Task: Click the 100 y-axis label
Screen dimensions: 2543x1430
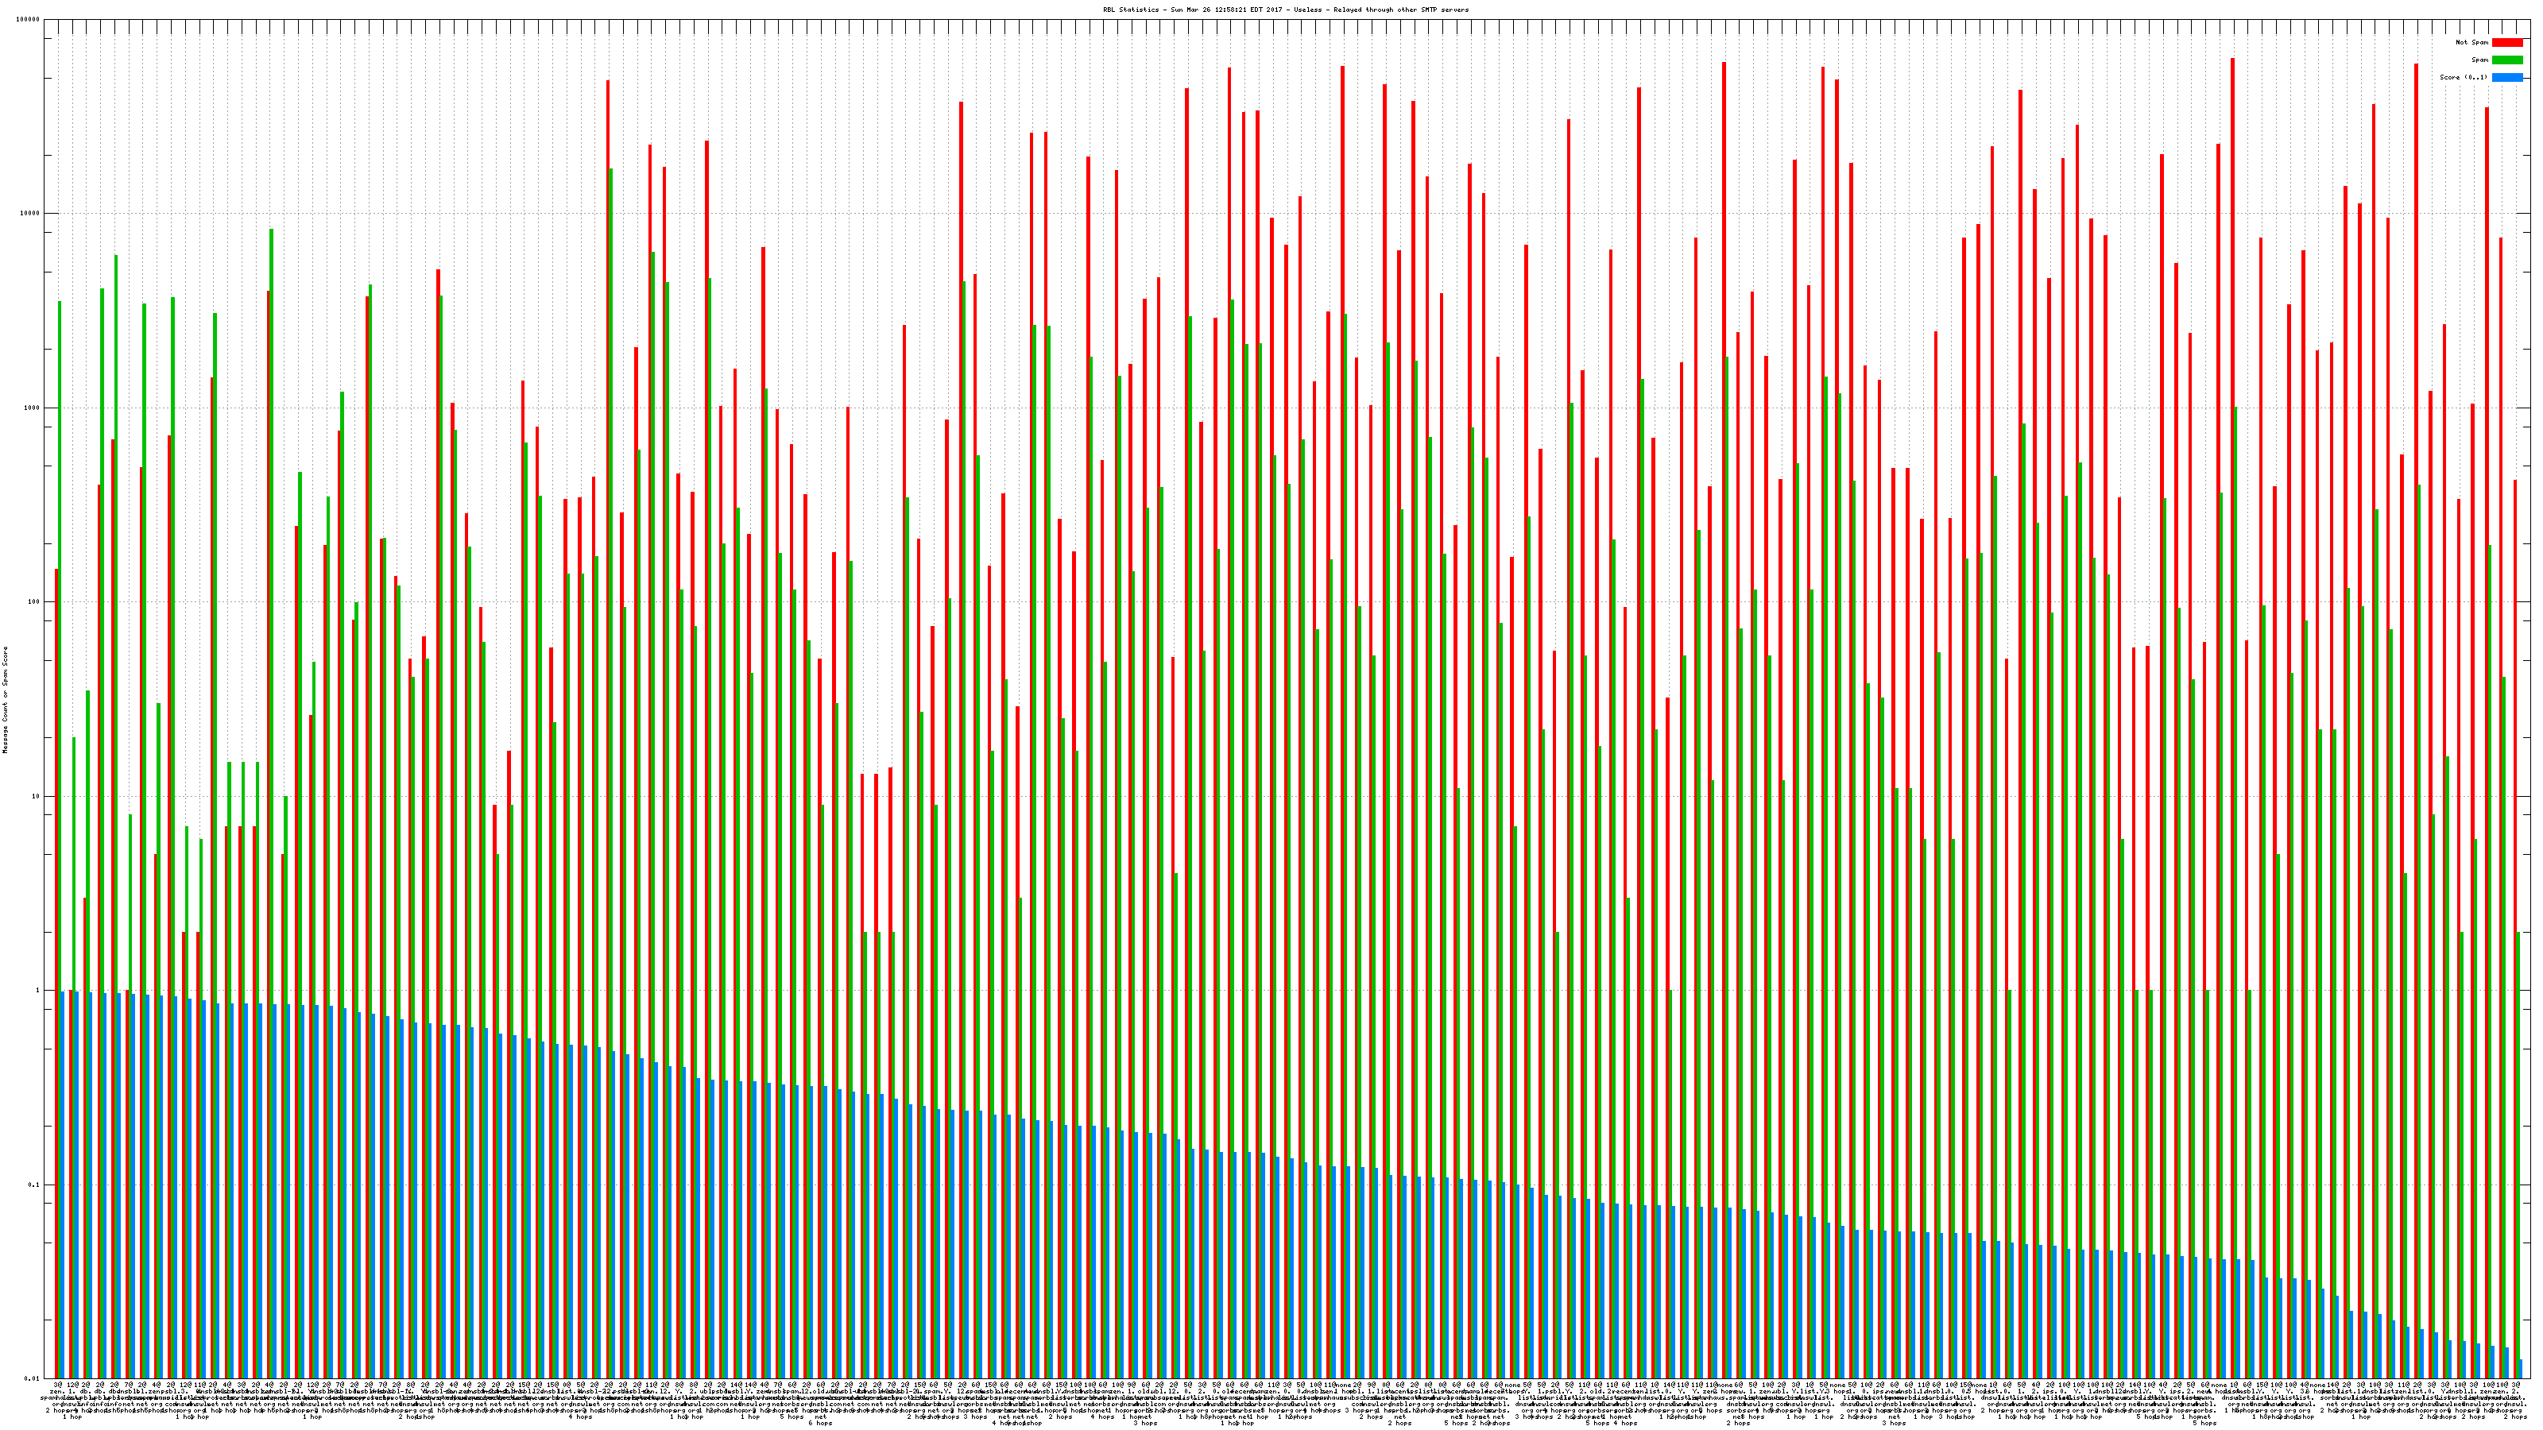Action: point(34,602)
